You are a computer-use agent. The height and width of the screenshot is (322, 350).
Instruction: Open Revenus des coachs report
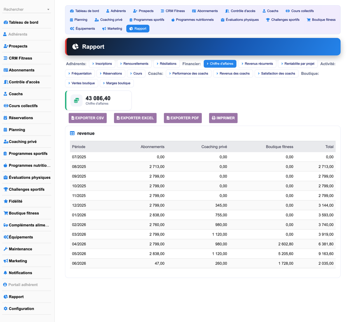coord(233,73)
